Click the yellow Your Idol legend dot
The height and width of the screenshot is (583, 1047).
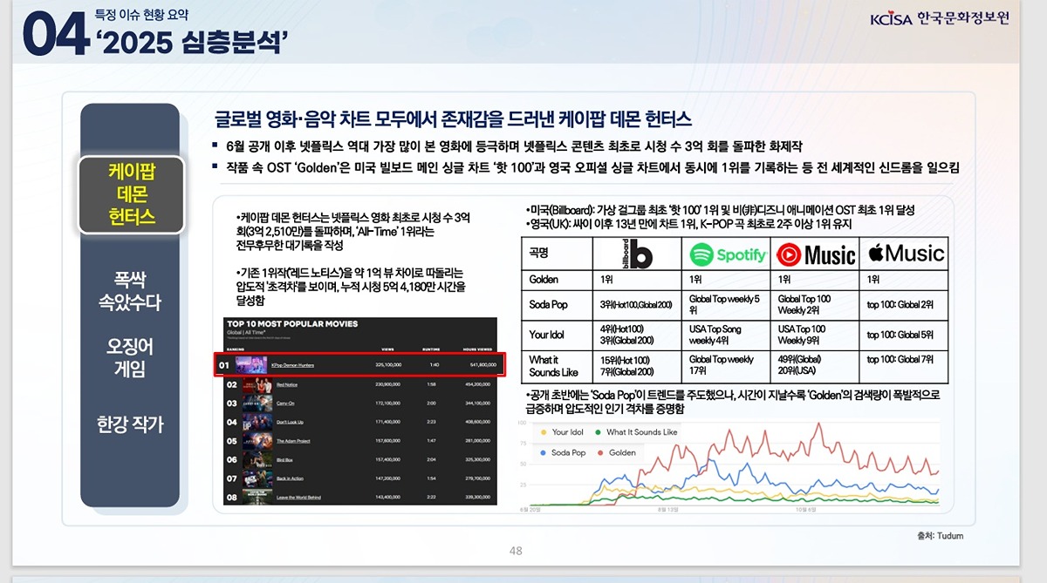tap(544, 432)
